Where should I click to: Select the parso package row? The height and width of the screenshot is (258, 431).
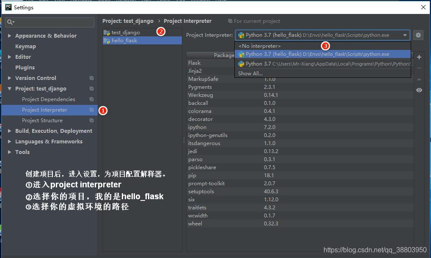(x=300, y=159)
